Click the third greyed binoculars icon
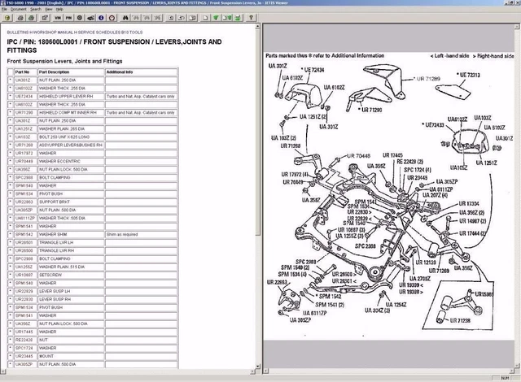The width and height of the screenshot is (521, 382). (x=158, y=18)
